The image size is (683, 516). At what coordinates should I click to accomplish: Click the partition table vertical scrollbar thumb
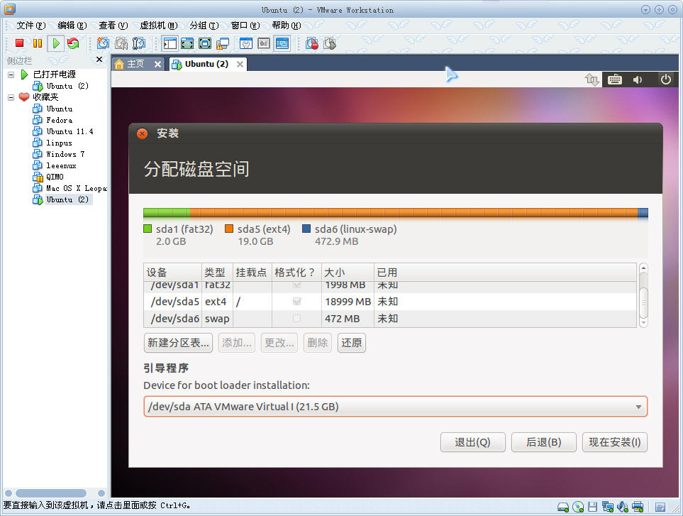(x=643, y=302)
